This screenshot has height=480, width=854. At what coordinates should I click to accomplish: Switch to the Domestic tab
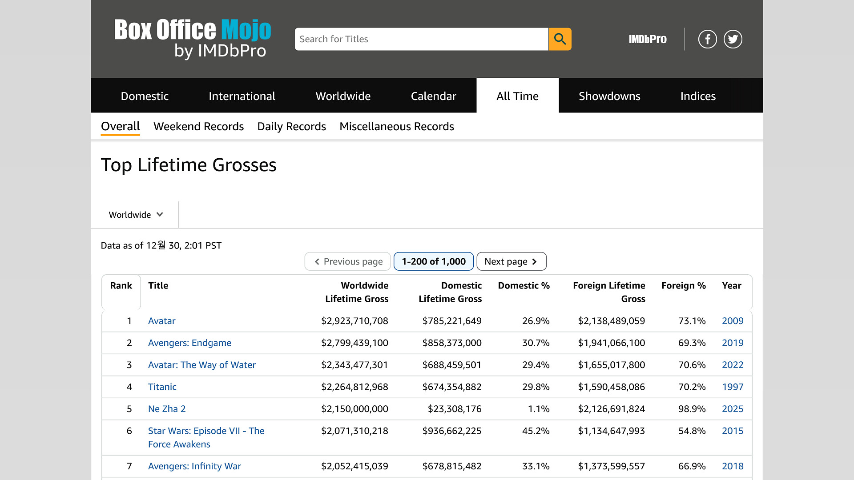point(145,96)
